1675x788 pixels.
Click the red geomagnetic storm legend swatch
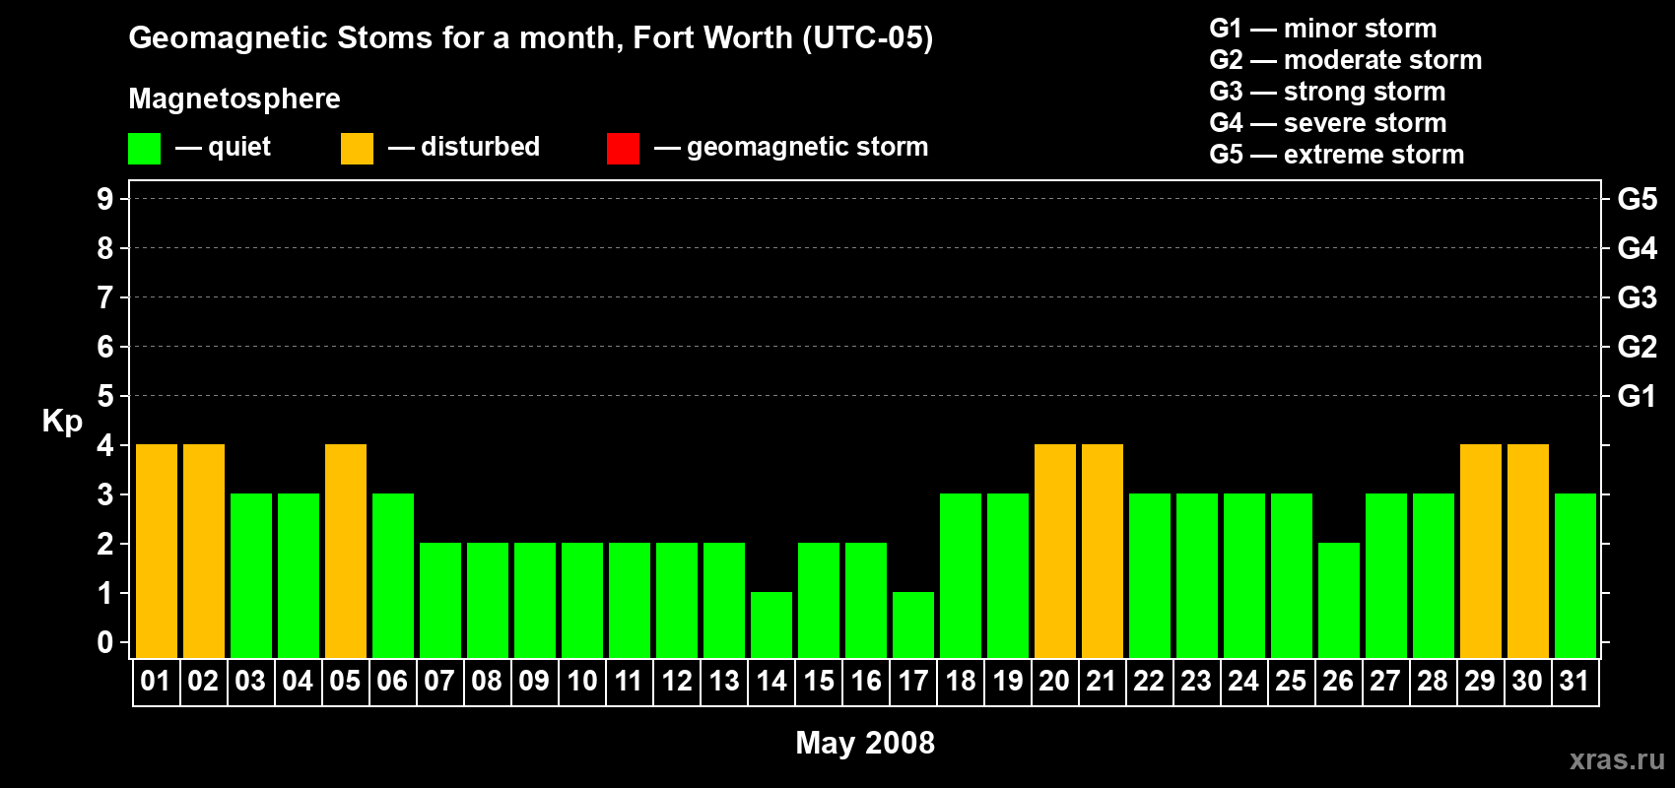pyautogui.click(x=623, y=149)
